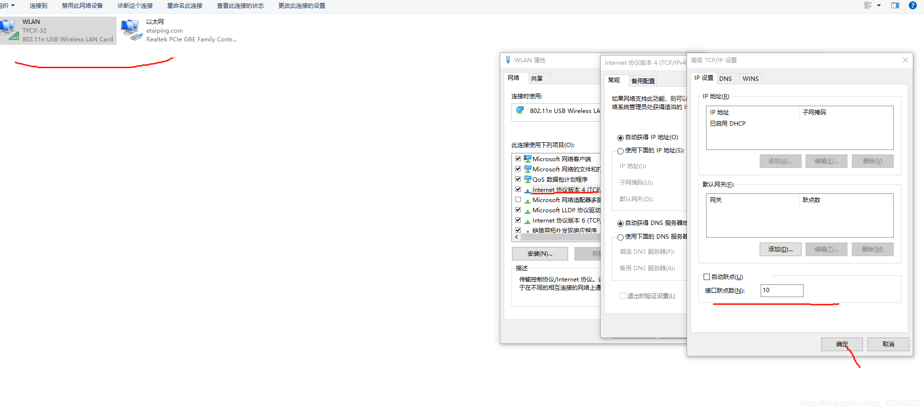The height and width of the screenshot is (412, 924).
Task: Select Internet 协议版本 6 (TCP list item
Action: click(566, 221)
